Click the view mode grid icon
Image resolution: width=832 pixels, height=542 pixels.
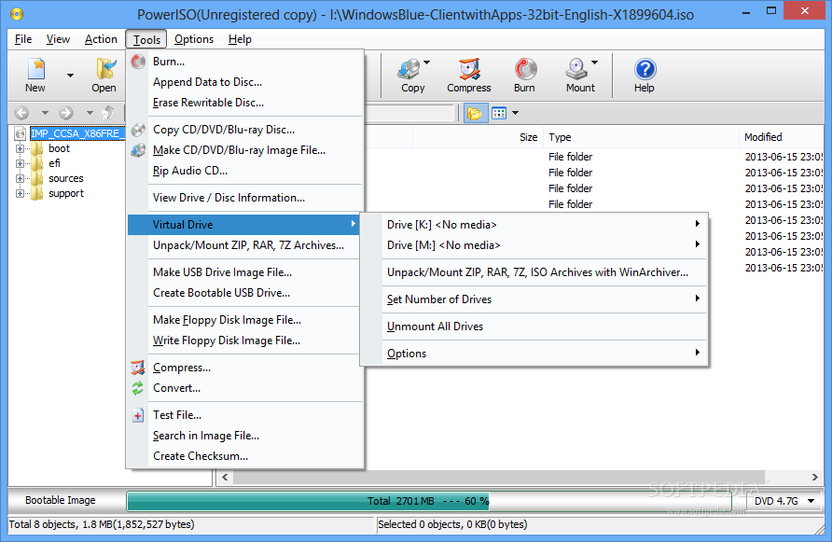pyautogui.click(x=499, y=113)
